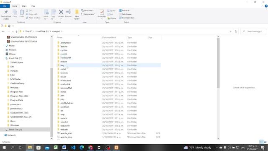
Task: Click the Help question mark icon
Action: pyautogui.click(x=266, y=6)
